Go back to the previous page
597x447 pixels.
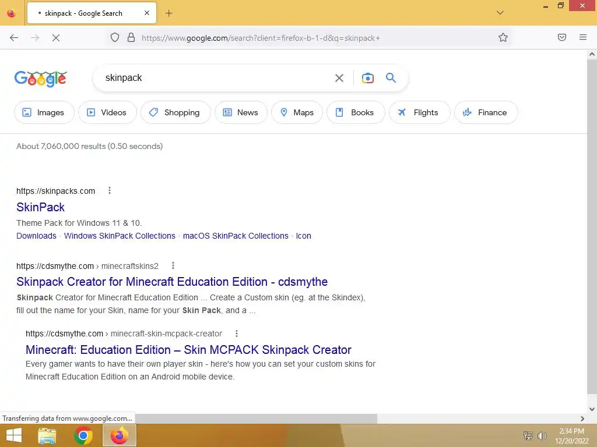click(x=14, y=38)
